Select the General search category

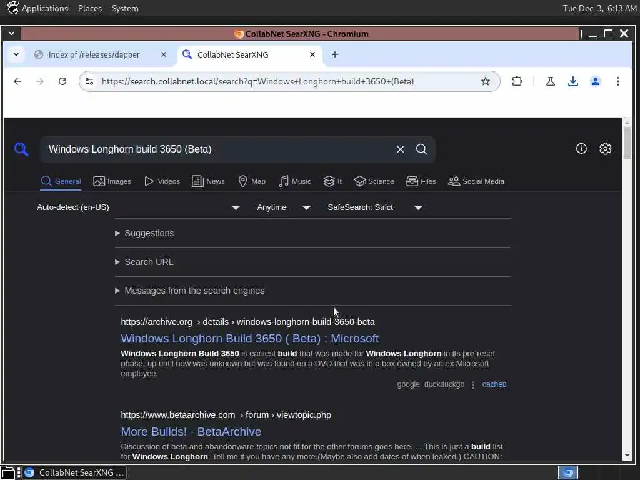(61, 181)
